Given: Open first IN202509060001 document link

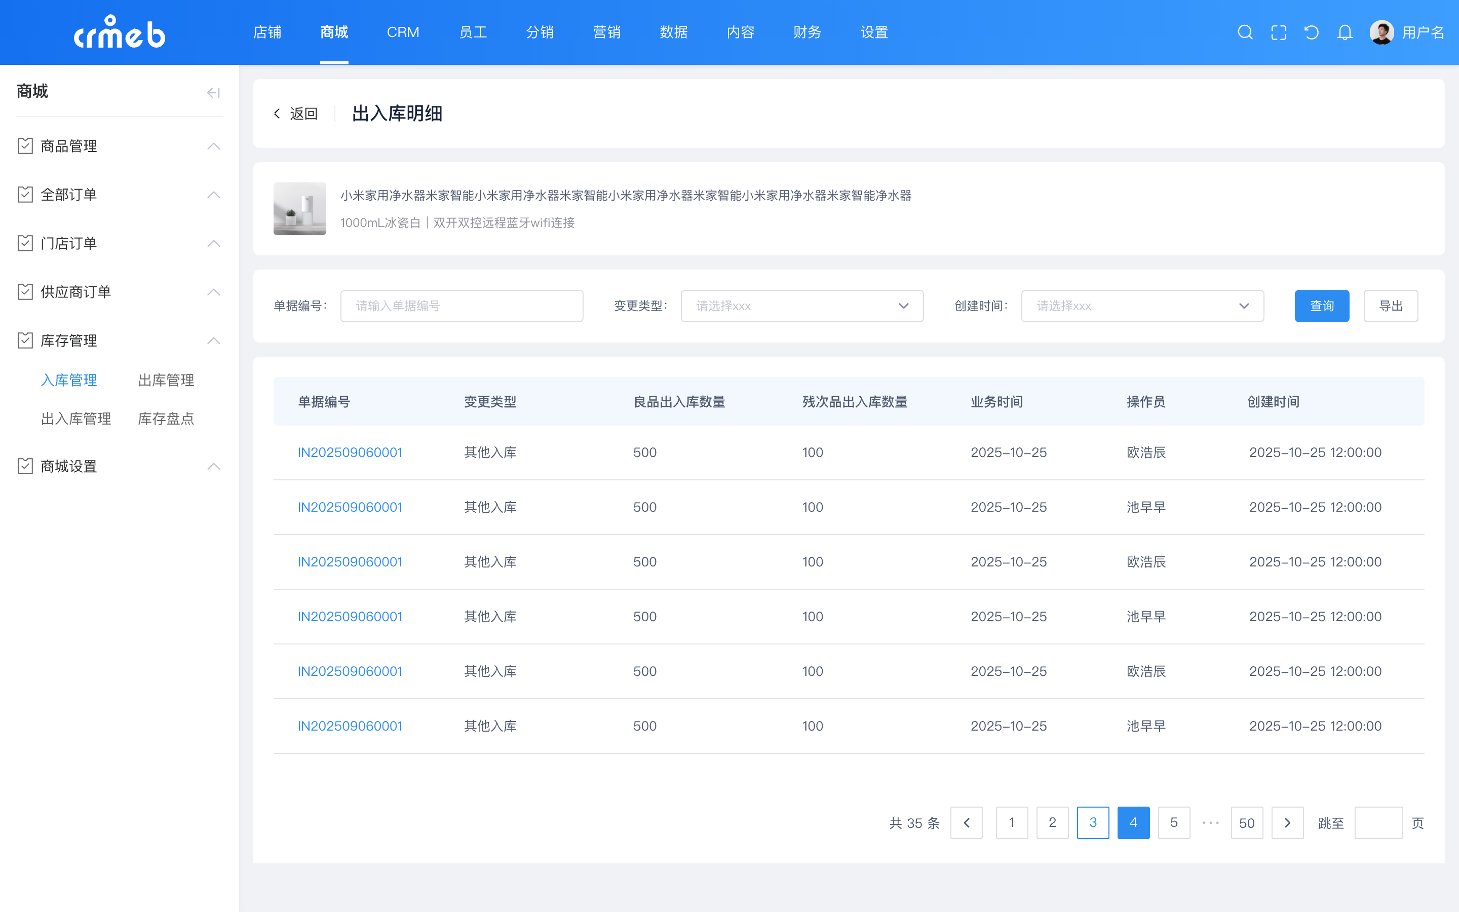Looking at the screenshot, I should click(x=350, y=452).
